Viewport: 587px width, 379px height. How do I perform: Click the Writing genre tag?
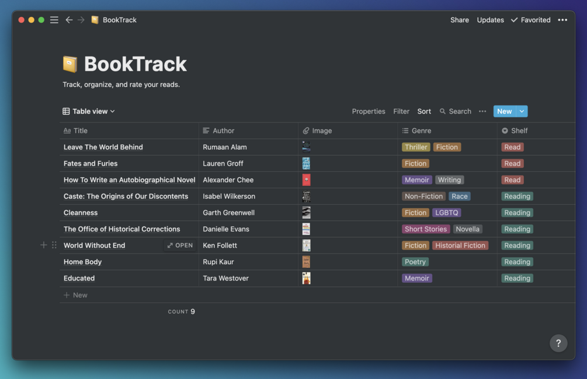click(449, 180)
